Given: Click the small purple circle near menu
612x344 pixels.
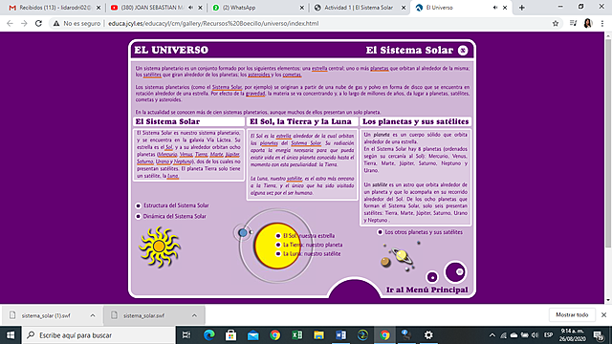Looking at the screenshot, I should tap(432, 277).
